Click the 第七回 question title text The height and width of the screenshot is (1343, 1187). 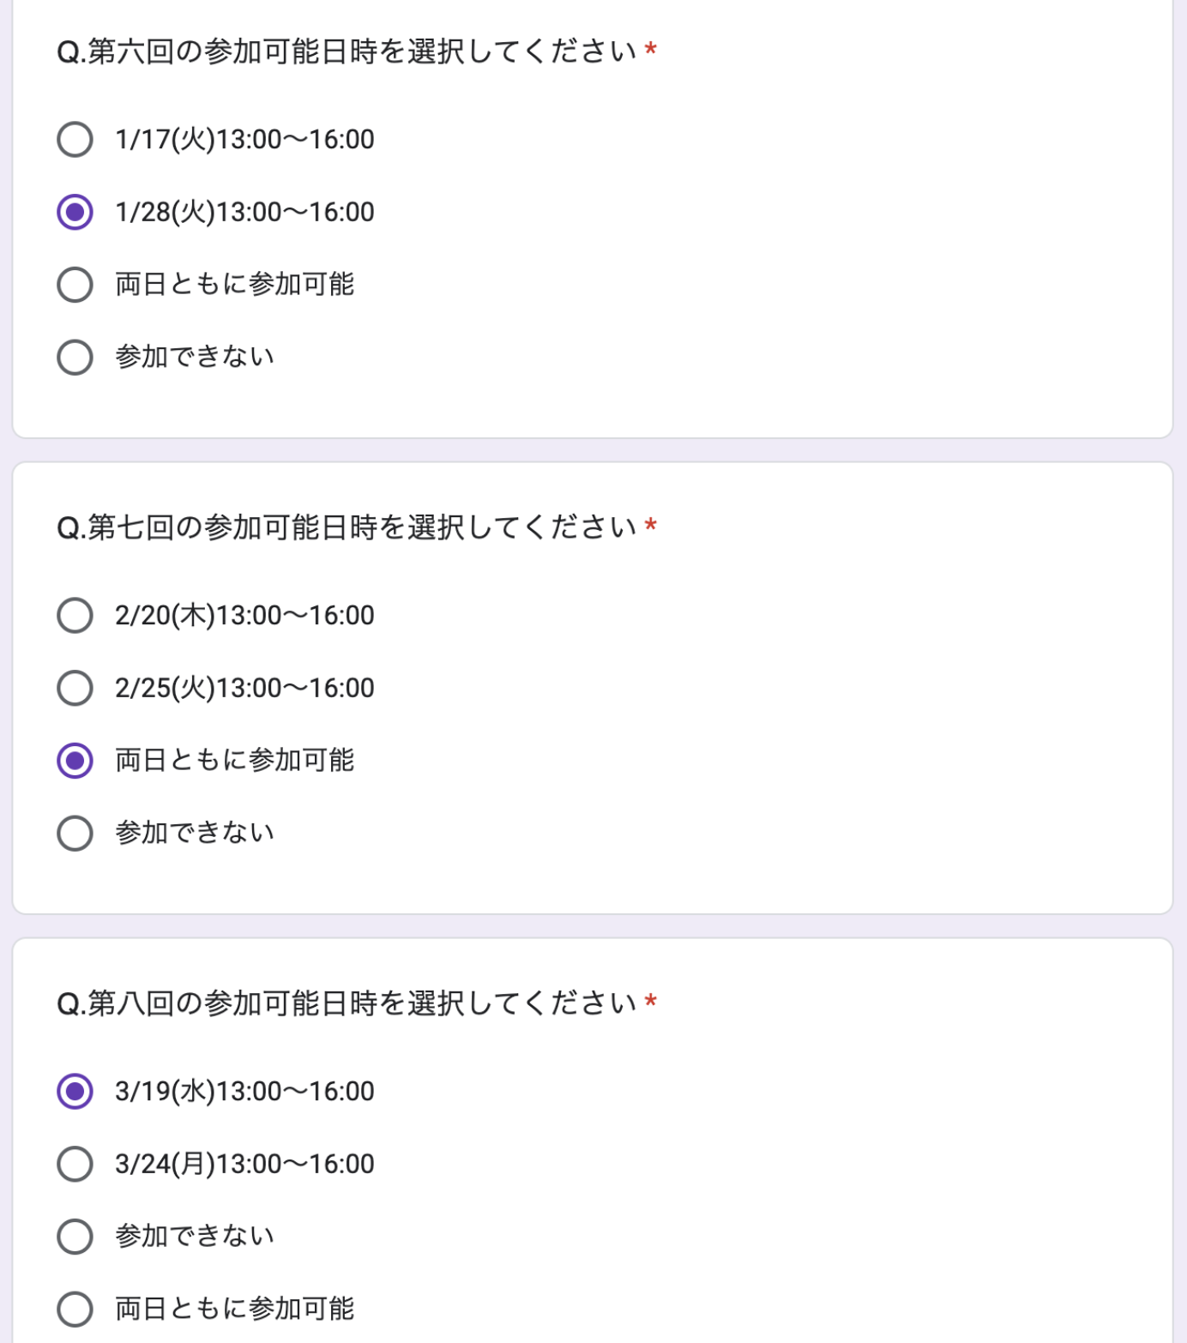(x=346, y=527)
